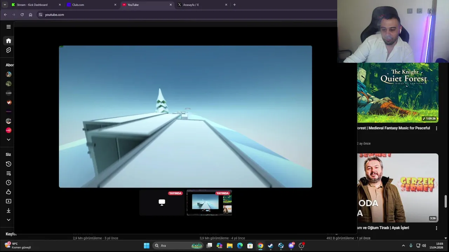The height and width of the screenshot is (252, 449).
Task: Click browser home button
Action: pos(31,15)
